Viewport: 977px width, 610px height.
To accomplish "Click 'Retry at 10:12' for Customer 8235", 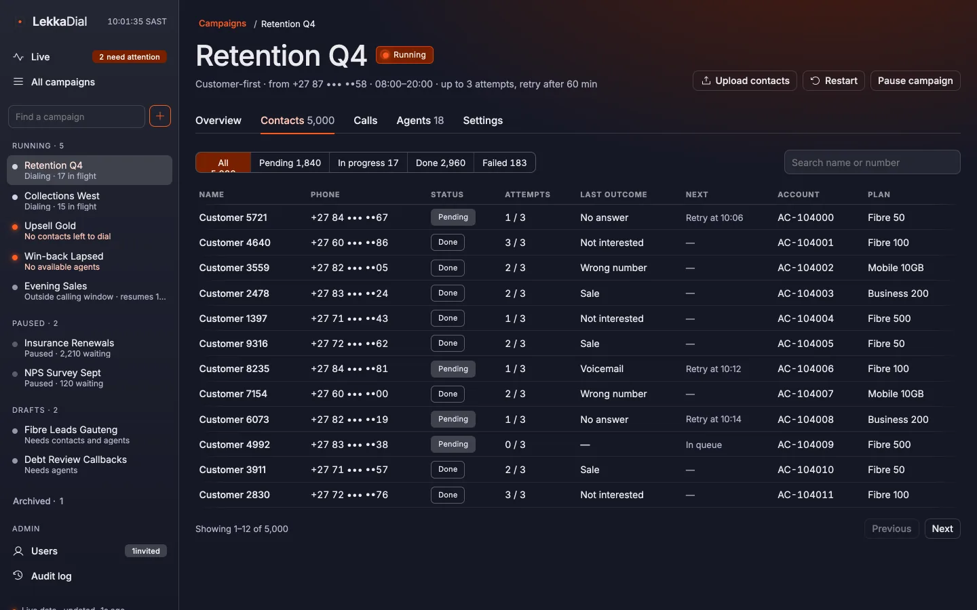I will click(x=713, y=369).
